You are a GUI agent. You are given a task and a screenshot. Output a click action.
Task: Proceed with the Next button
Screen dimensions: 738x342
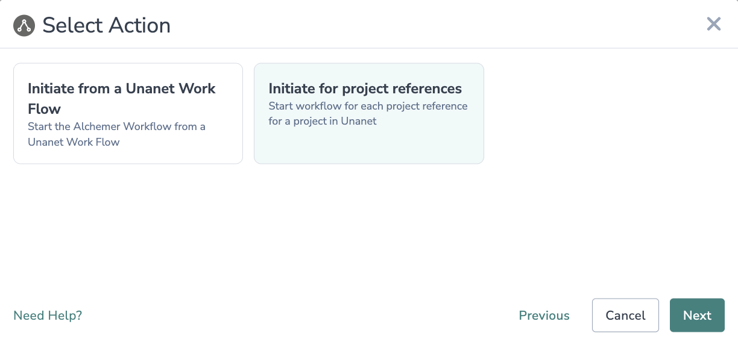[697, 316]
